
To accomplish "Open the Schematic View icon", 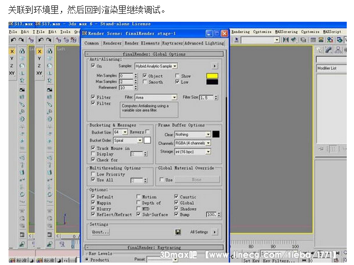I will pyautogui.click(x=321, y=40).
